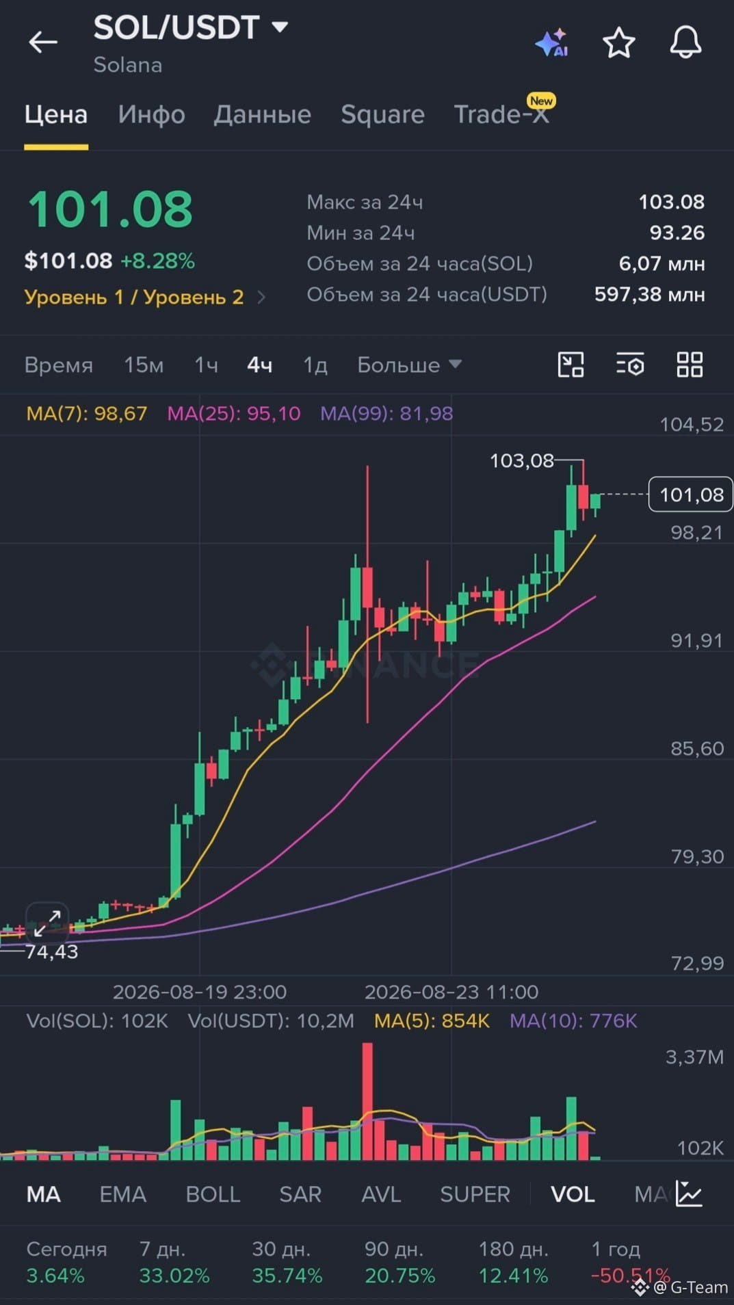Image resolution: width=734 pixels, height=1305 pixels.
Task: Tap the 1 год performance label
Action: (615, 1249)
